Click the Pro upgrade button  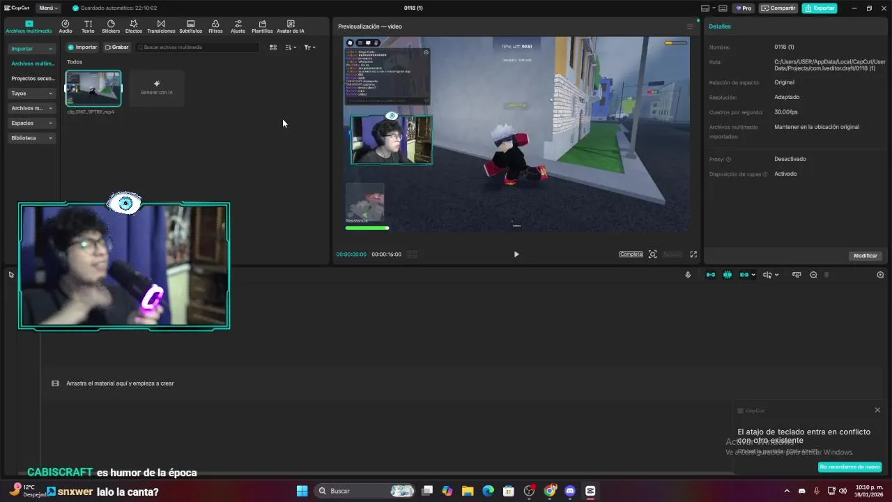(x=743, y=8)
